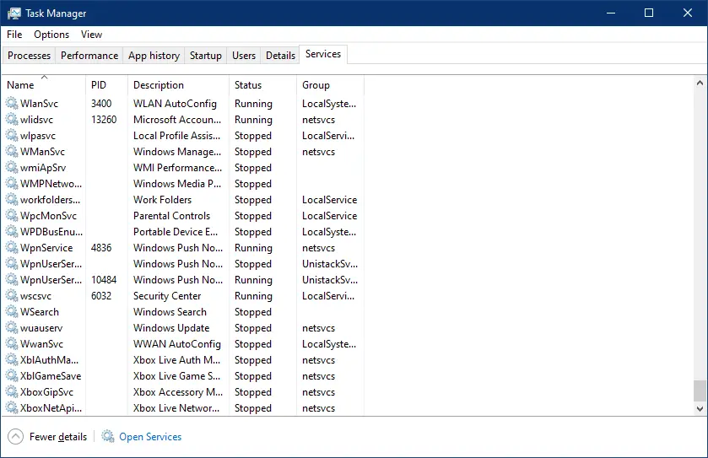This screenshot has height=458, width=708.
Task: Open the File menu
Action: [14, 35]
